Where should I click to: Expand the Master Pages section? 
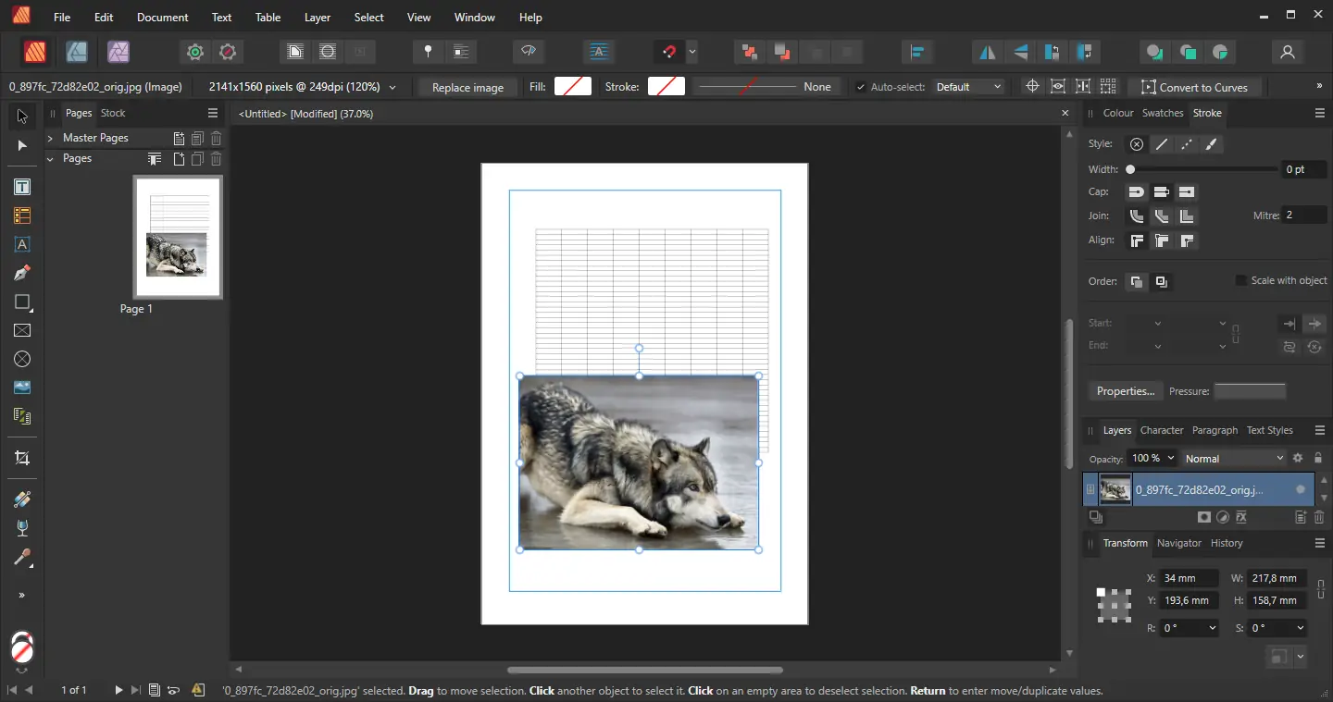coord(50,138)
